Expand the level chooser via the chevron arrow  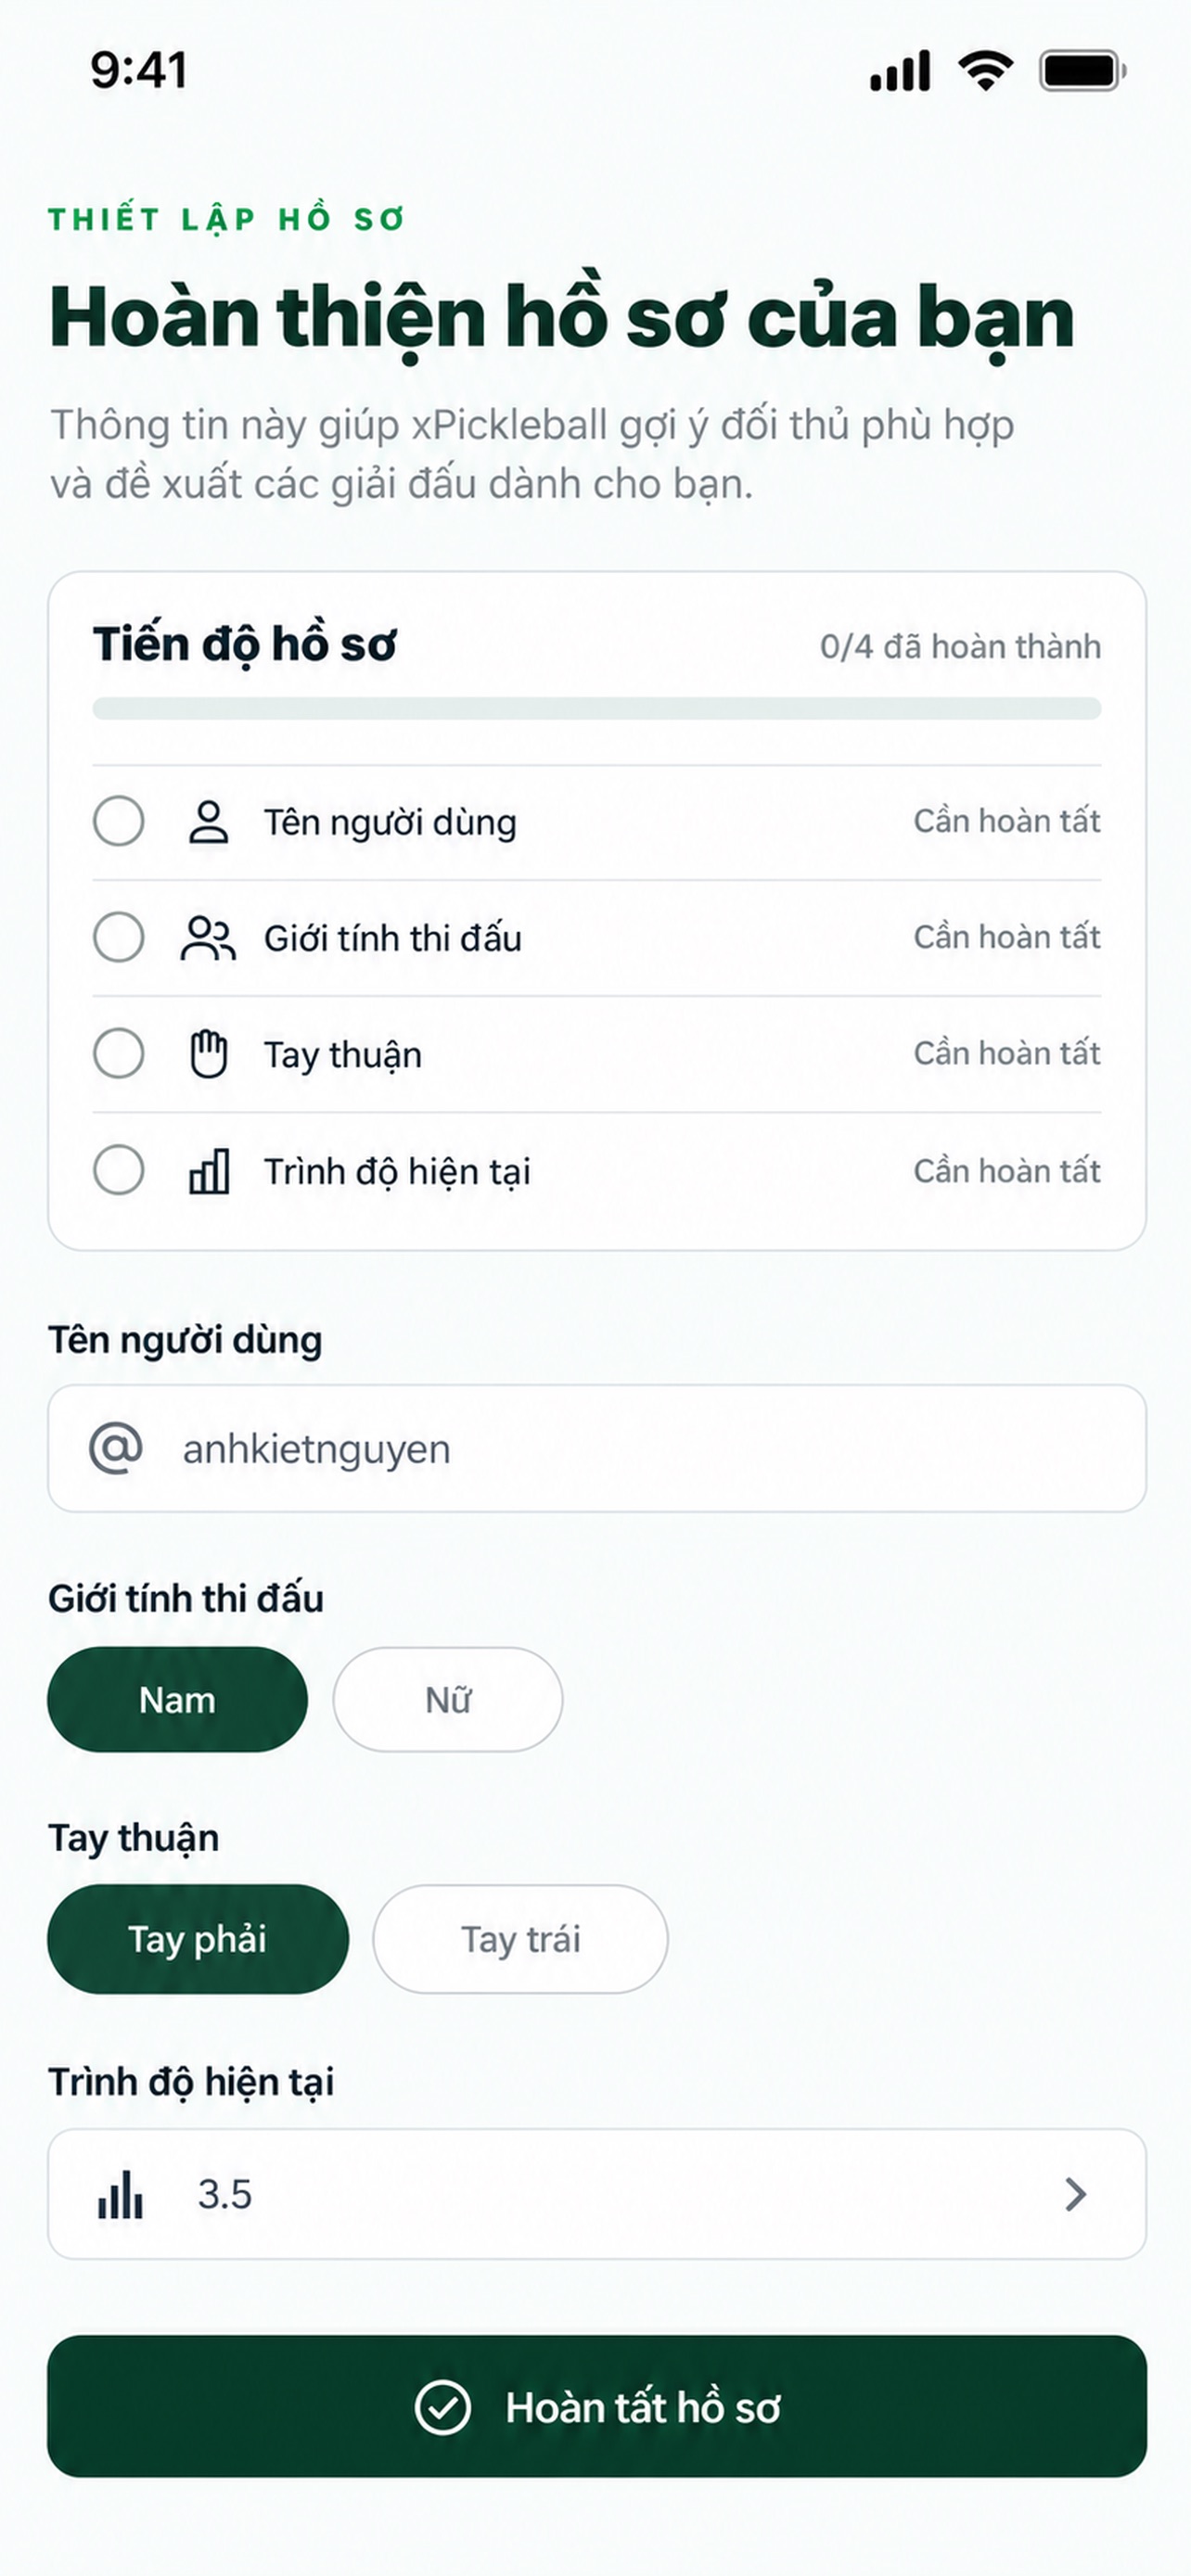point(1075,2194)
